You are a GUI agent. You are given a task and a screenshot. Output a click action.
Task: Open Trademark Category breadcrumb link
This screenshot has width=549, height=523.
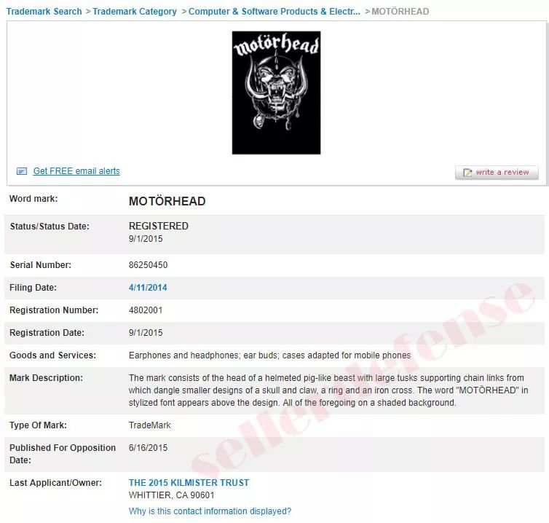click(x=135, y=12)
